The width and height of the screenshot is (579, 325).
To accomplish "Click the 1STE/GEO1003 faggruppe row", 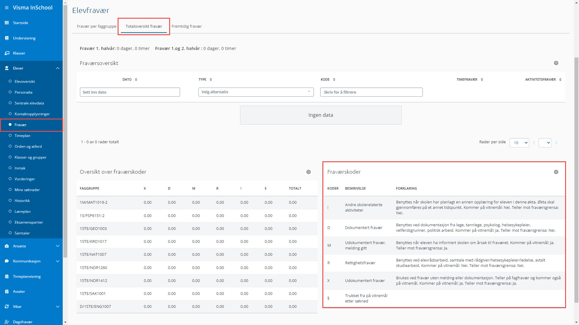I will coord(197,229).
